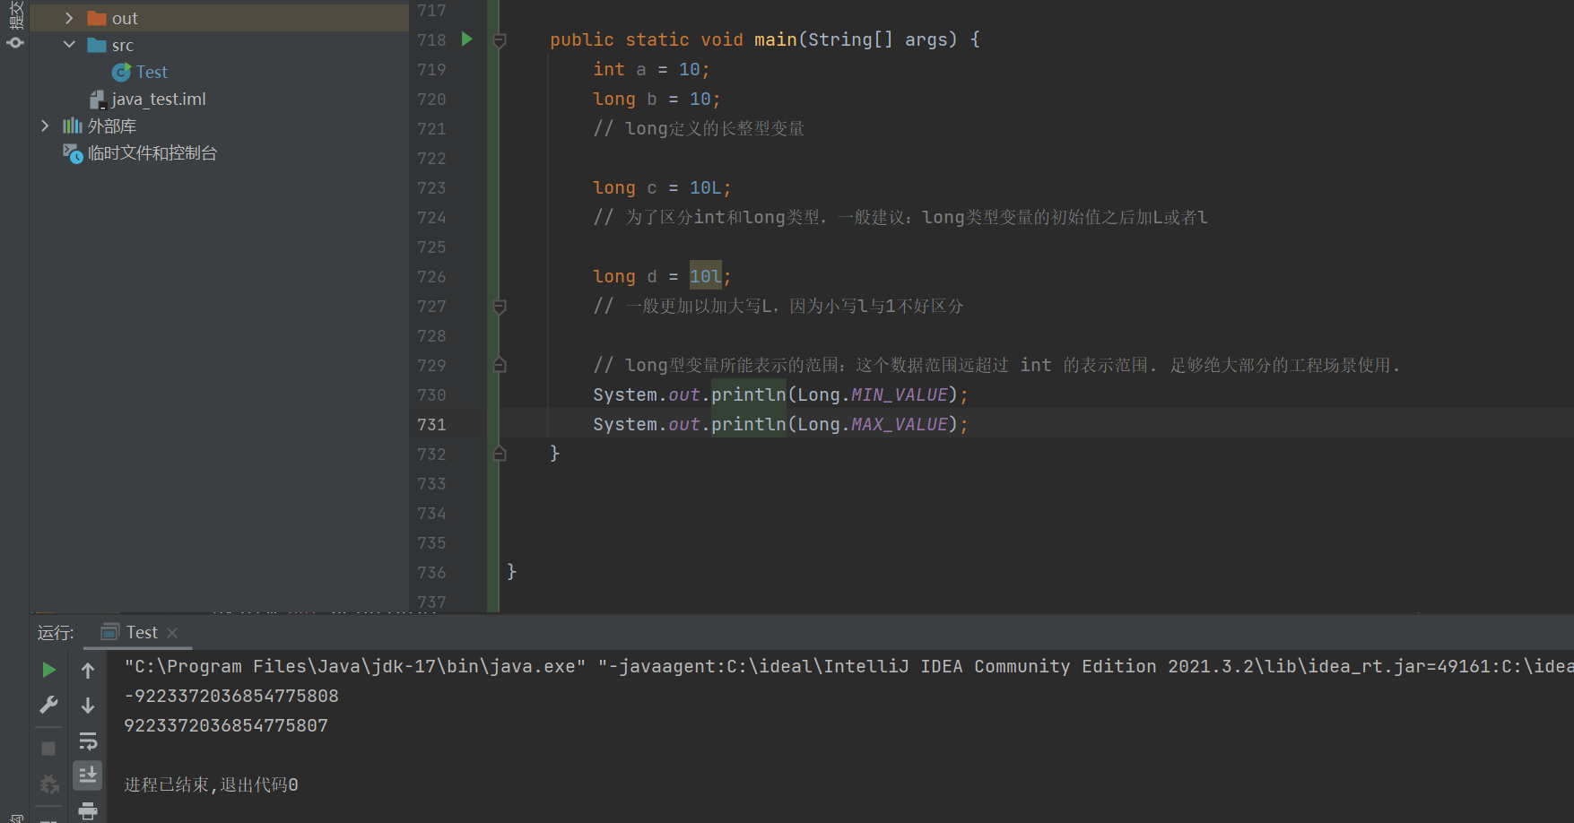Click the comment on line 729
Viewport: 1574px width, 823px height.
click(x=996, y=365)
